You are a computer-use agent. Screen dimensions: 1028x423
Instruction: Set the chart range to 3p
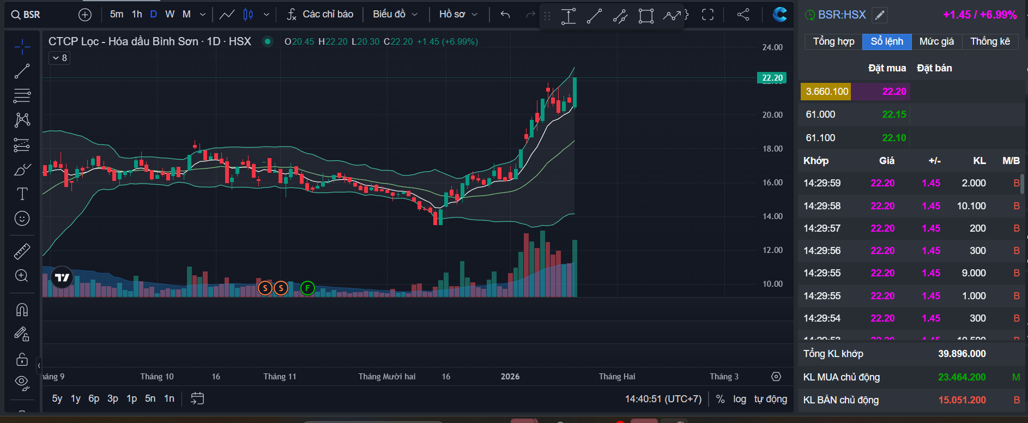(113, 398)
